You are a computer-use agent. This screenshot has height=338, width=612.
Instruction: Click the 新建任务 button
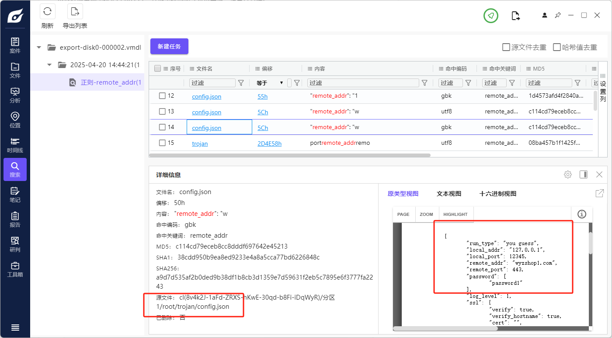[x=169, y=46]
